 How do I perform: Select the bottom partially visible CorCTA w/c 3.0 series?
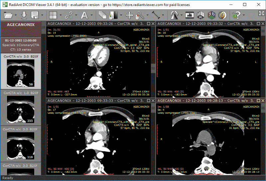pyautogui.click(x=21, y=169)
